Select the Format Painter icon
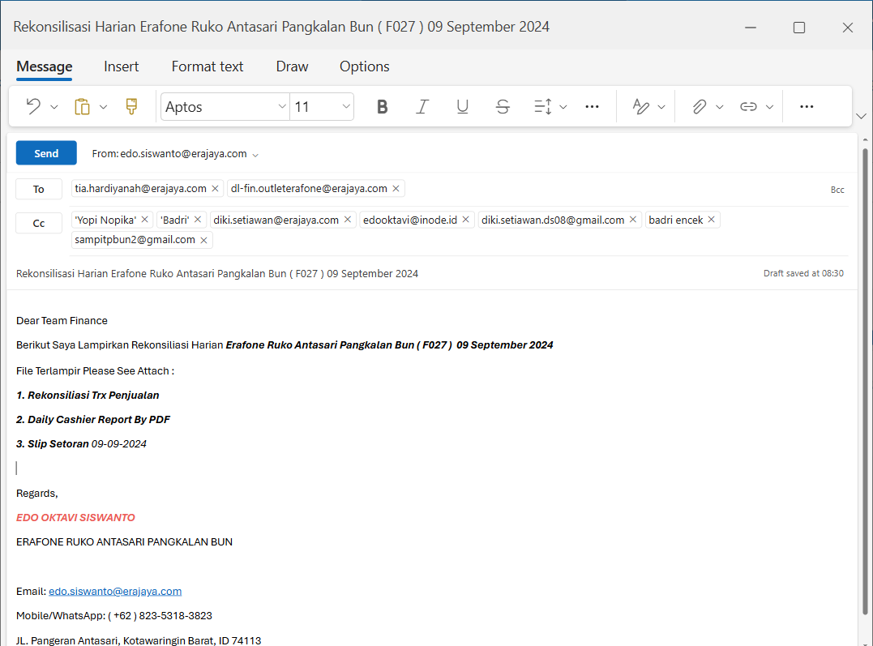Viewport: 873px width, 646px height. click(x=131, y=106)
